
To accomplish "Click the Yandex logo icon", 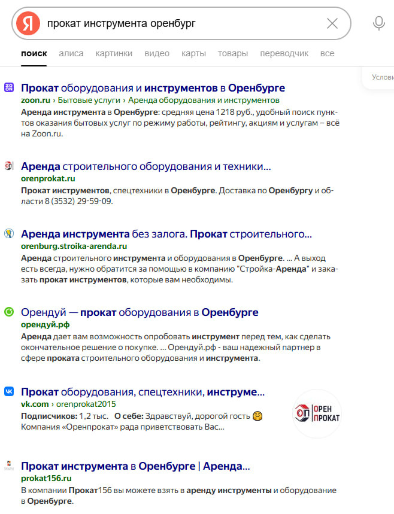I will click(28, 23).
